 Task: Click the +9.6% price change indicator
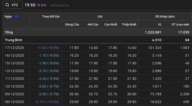click(41, 5)
